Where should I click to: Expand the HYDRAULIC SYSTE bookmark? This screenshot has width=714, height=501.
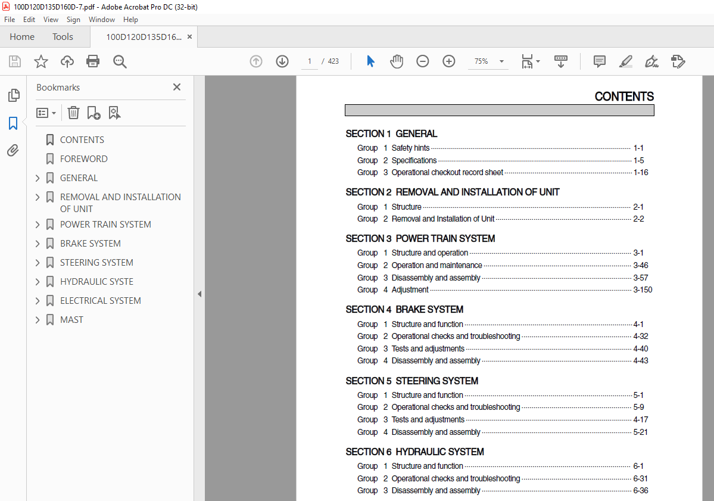coord(38,282)
